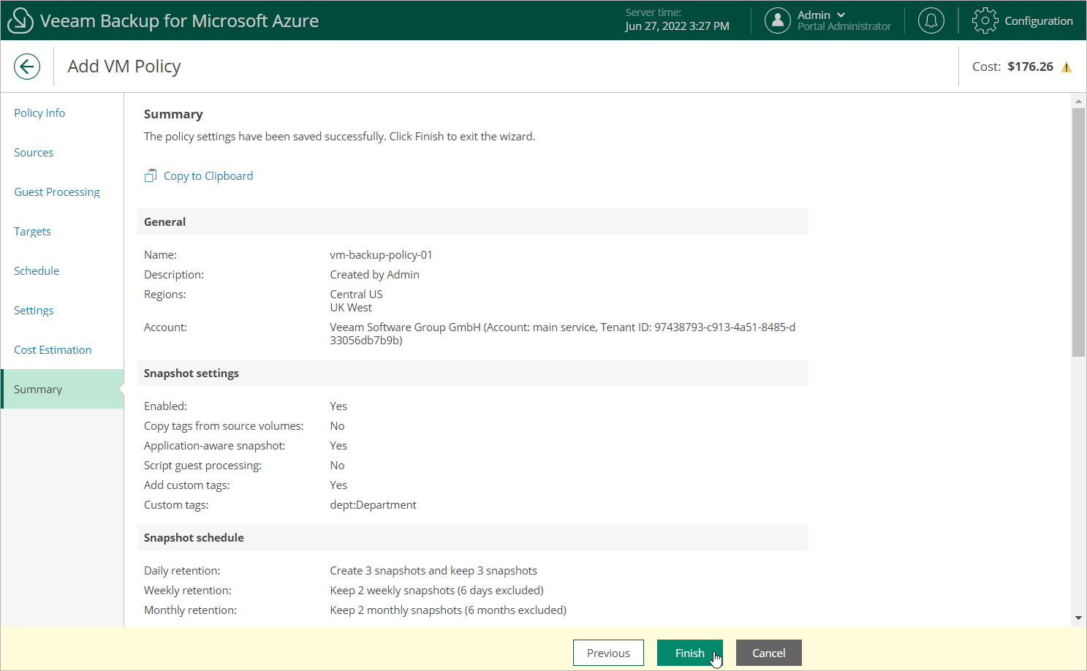Screen dimensions: 1087x671
Task: Click the Veeam logo icon
Action: pyautogui.click(x=20, y=20)
